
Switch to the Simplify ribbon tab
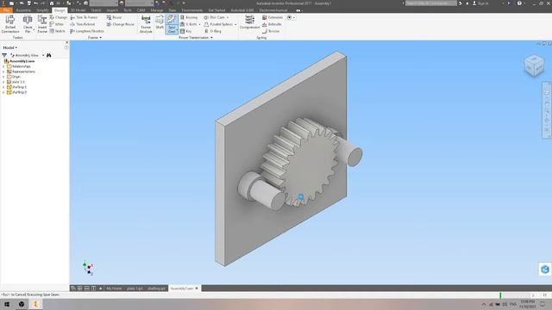[x=42, y=10]
